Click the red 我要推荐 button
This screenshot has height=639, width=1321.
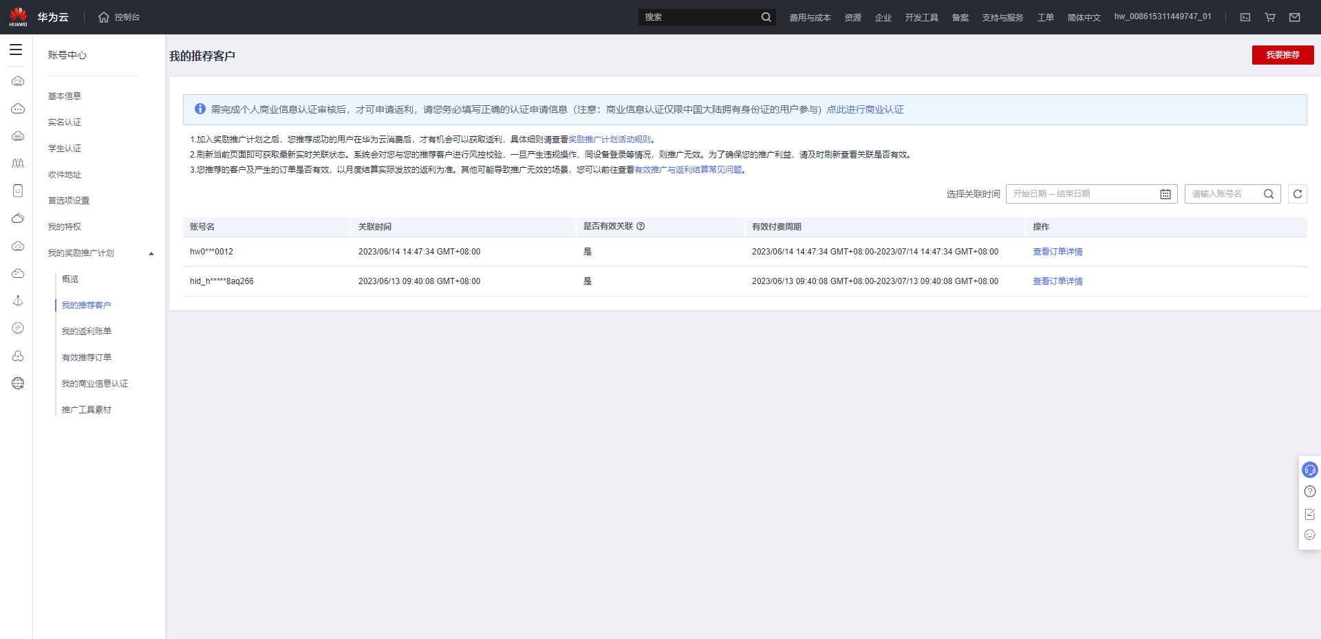[1282, 55]
